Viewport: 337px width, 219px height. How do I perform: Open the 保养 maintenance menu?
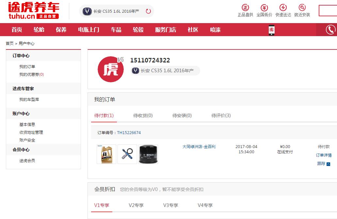[61, 30]
